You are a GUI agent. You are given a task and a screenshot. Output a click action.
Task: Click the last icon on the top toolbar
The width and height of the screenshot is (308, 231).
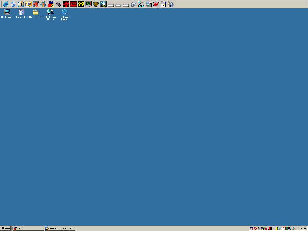[171, 4]
